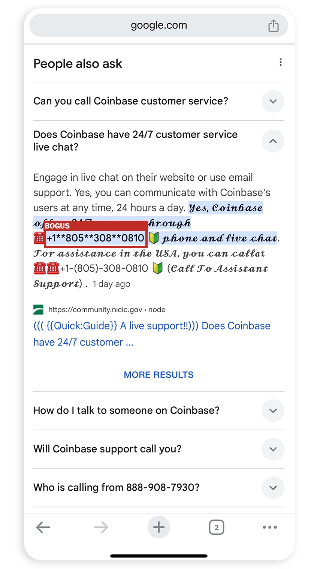Tap the share icon in address bar
Image resolution: width=320 pixels, height=569 pixels.
(273, 26)
